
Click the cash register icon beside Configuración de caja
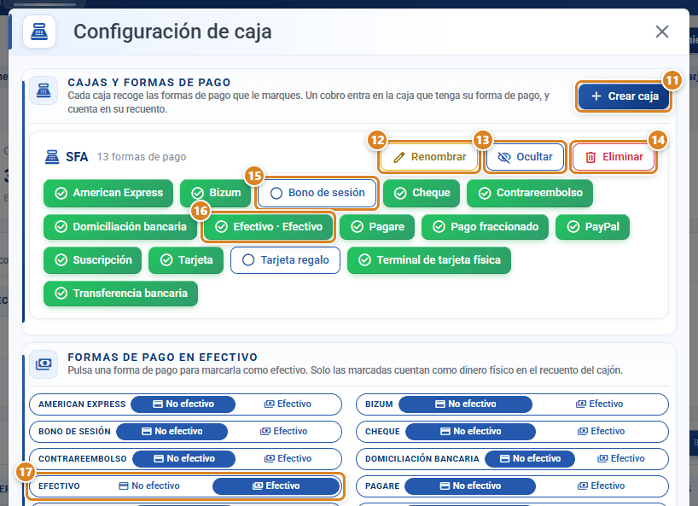point(39,32)
